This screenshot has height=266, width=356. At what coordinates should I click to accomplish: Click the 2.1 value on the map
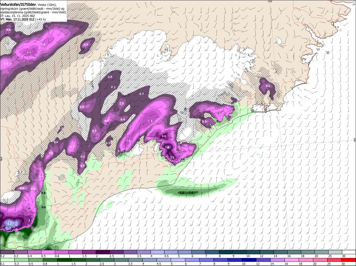tap(31, 220)
